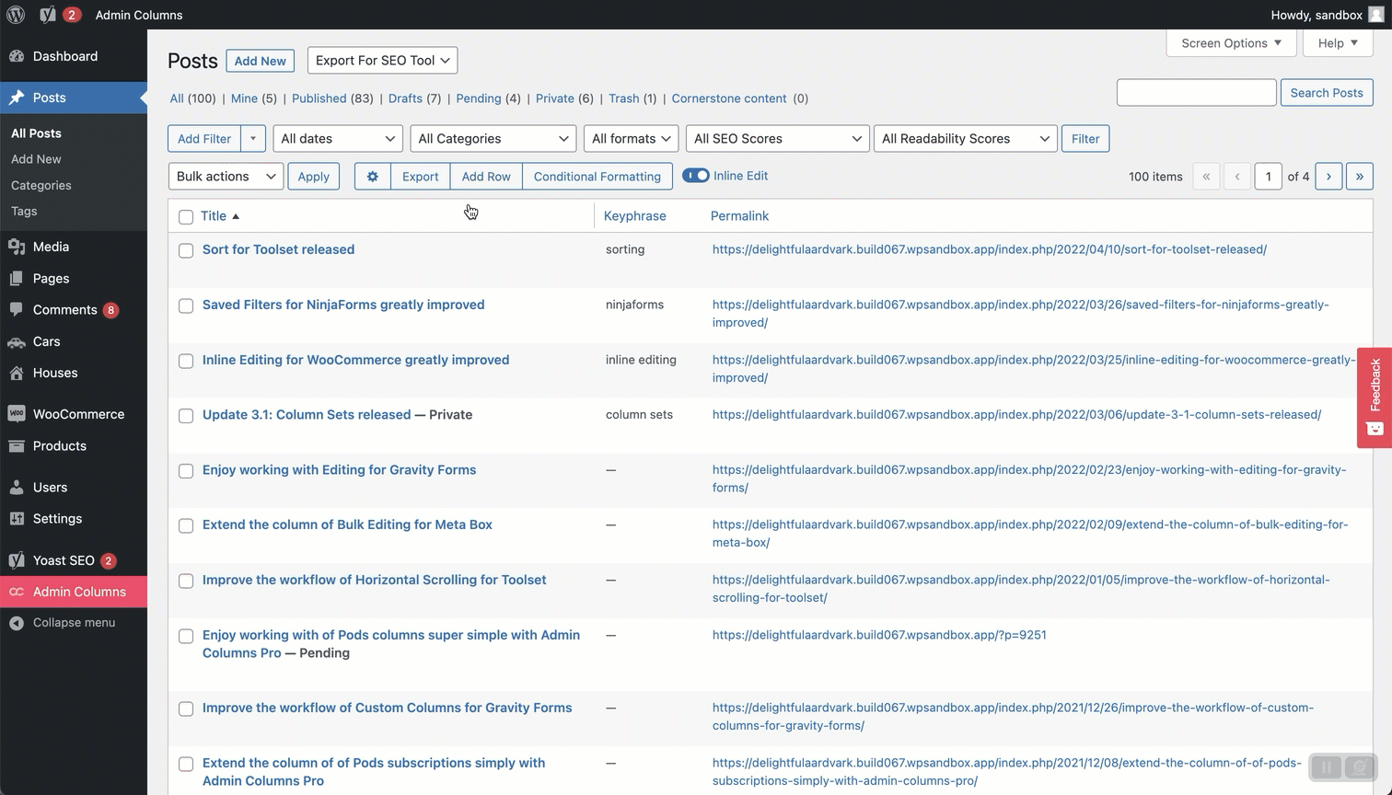Click the Settings icon in sidebar
Viewport: 1392px width, 795px height.
click(x=17, y=518)
